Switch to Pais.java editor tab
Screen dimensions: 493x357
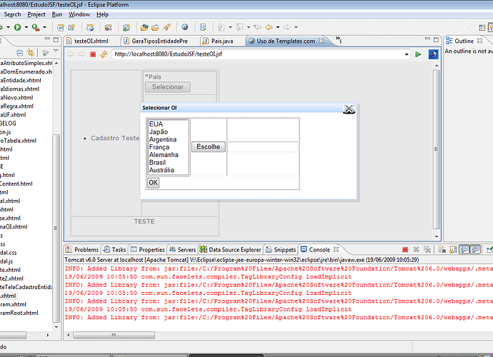point(222,41)
